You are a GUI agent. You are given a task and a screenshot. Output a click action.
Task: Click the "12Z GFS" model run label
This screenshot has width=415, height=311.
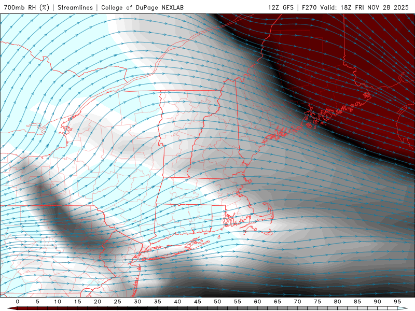pyautogui.click(x=281, y=7)
